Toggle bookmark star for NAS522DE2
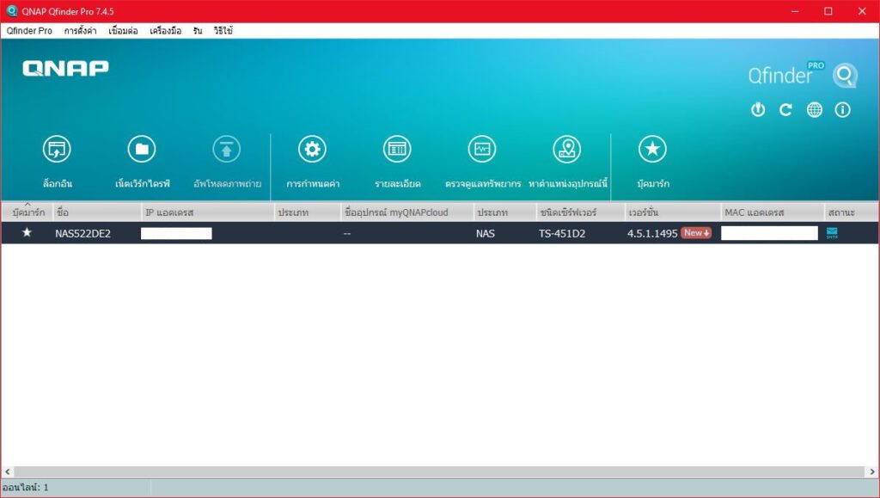 click(27, 232)
